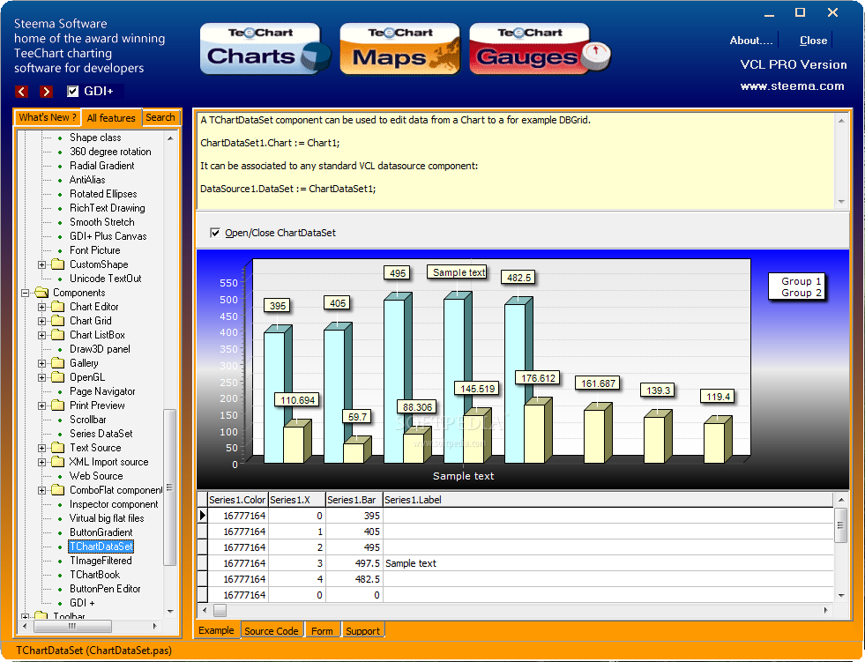Click the green bullet beside ButtonGradient
The image size is (865, 662).
[x=60, y=533]
